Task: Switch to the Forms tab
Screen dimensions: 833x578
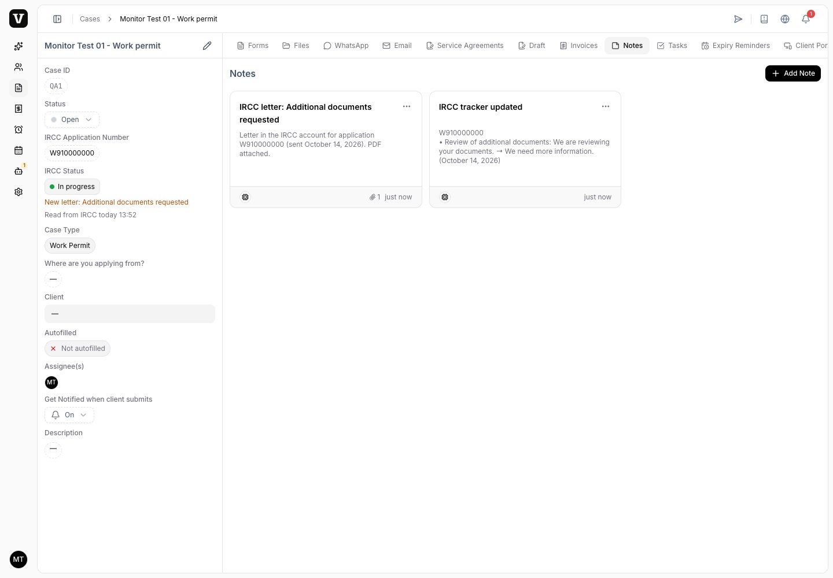Action: (253, 46)
